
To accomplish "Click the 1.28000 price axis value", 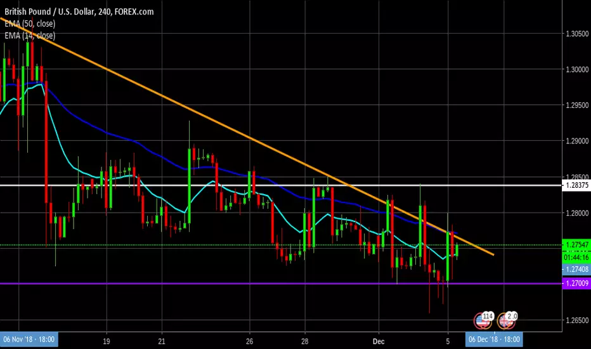I will point(577,213).
